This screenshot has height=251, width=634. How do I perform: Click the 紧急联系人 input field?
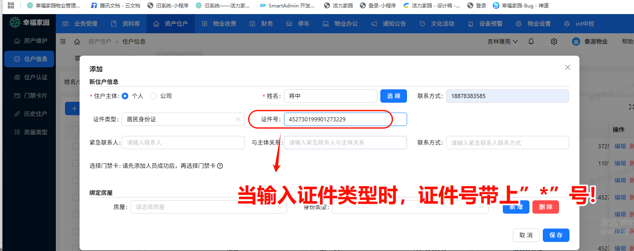tap(183, 143)
